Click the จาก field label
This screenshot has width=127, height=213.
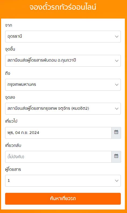(x=9, y=25)
